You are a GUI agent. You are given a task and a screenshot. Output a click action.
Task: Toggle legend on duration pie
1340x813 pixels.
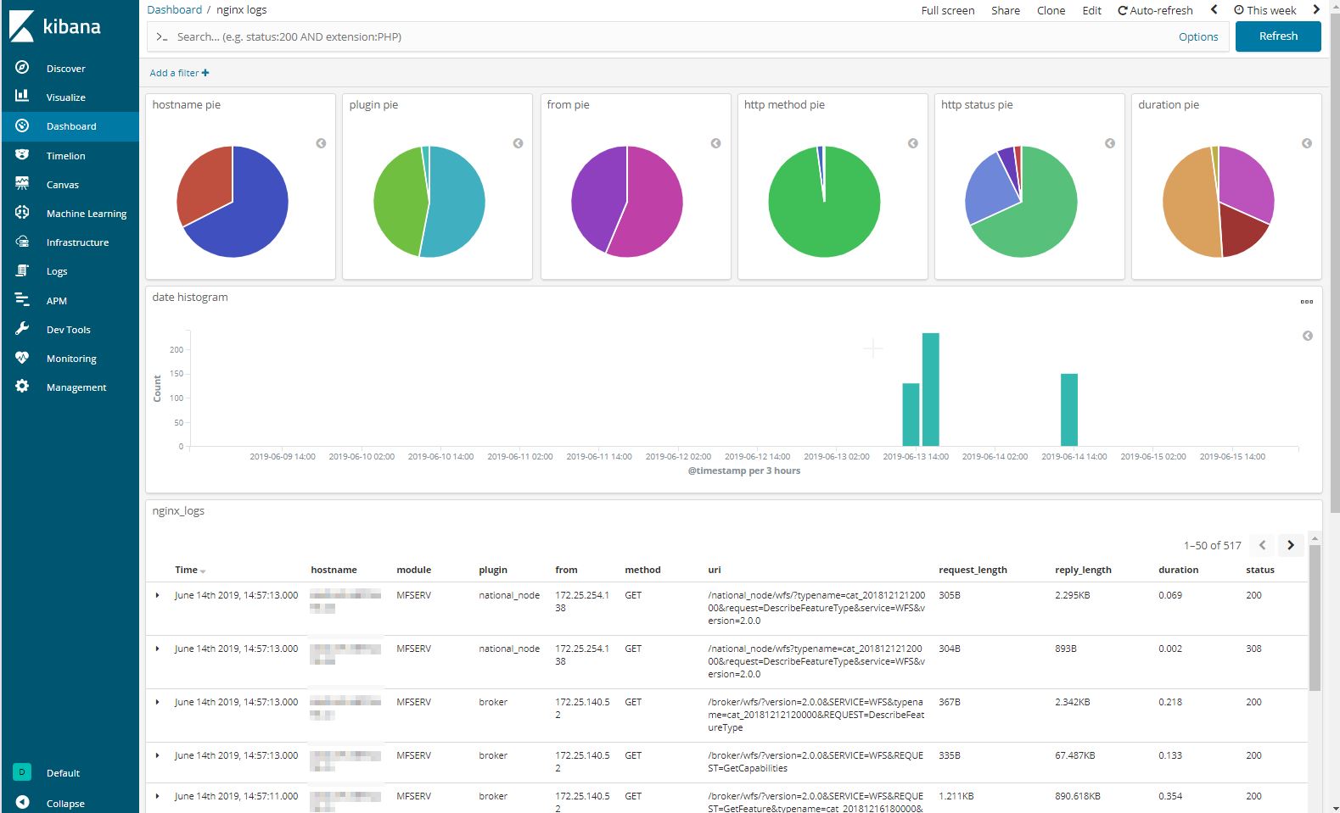click(x=1307, y=143)
